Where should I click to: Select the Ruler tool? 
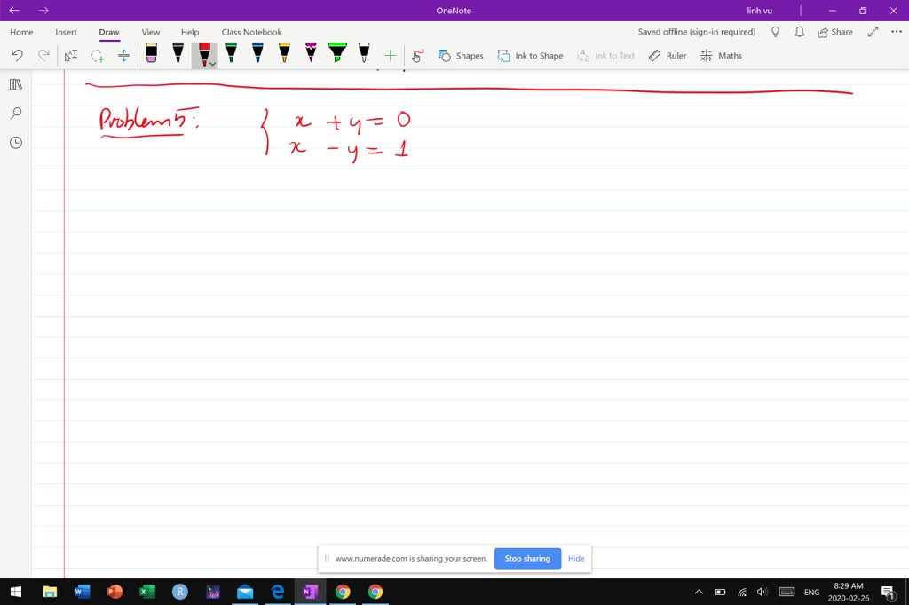click(x=667, y=55)
